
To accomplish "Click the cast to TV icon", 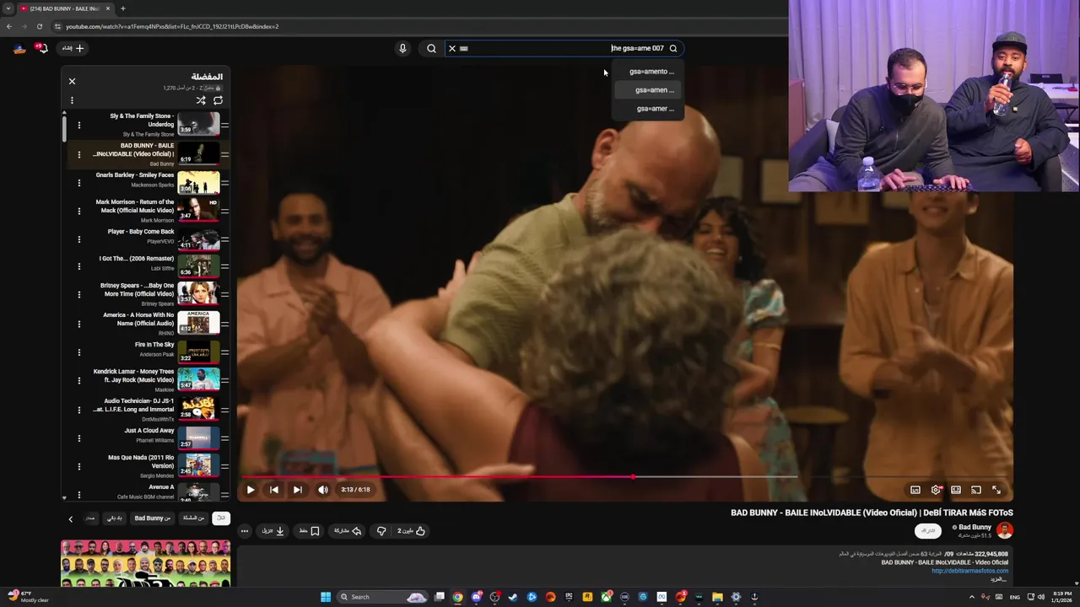I will coord(976,490).
